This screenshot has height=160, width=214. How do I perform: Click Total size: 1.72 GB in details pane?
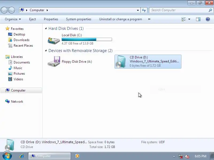(102, 147)
